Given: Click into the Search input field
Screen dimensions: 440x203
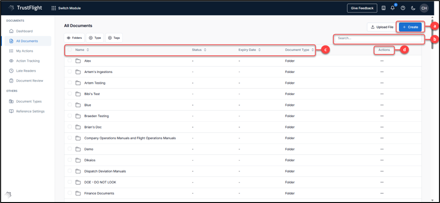Looking at the screenshot, I should (x=378, y=38).
